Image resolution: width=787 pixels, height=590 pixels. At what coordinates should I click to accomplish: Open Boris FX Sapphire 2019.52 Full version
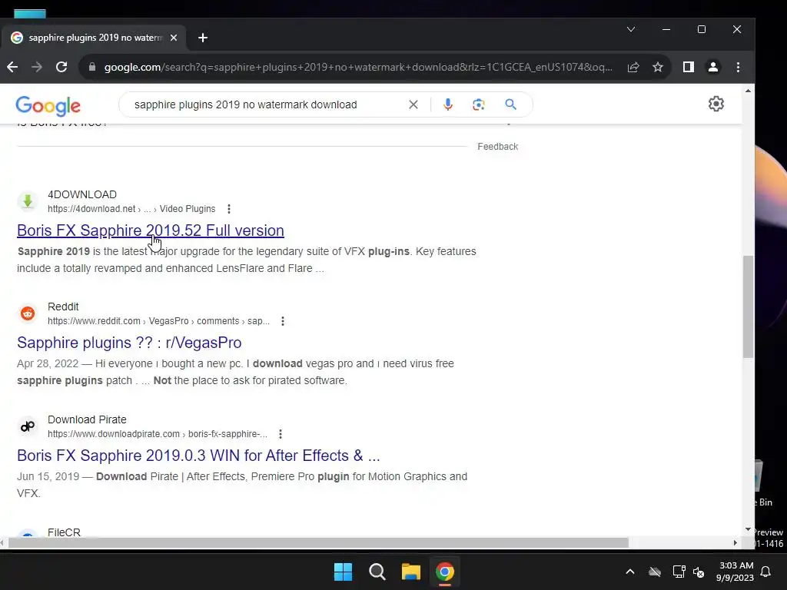[x=151, y=230]
